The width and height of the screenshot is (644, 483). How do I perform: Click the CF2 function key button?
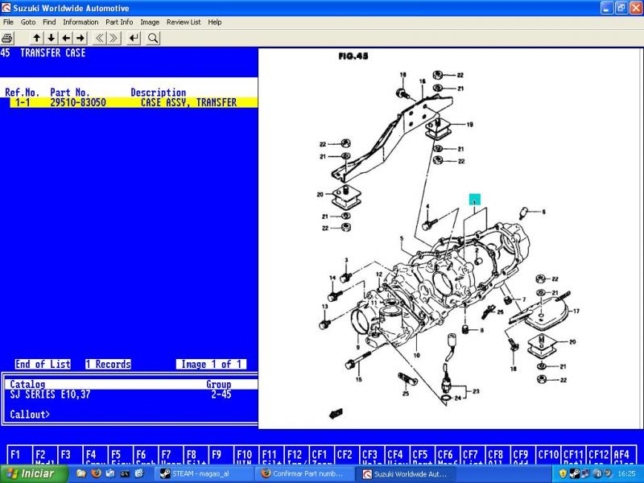(x=347, y=455)
